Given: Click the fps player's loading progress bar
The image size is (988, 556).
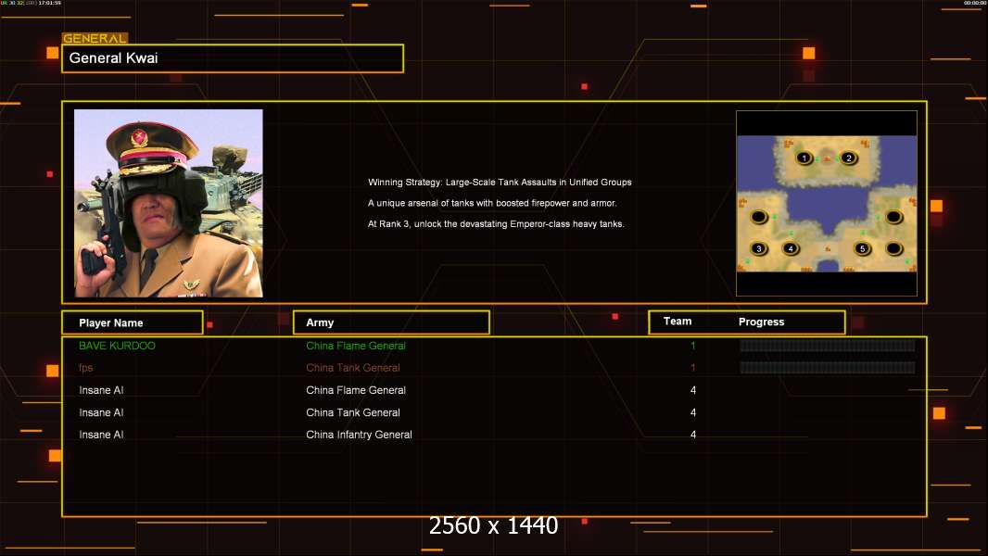Looking at the screenshot, I should [x=828, y=367].
